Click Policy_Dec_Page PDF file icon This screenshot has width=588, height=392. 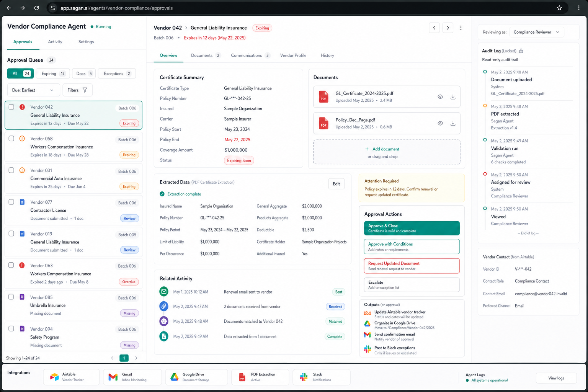coord(323,123)
